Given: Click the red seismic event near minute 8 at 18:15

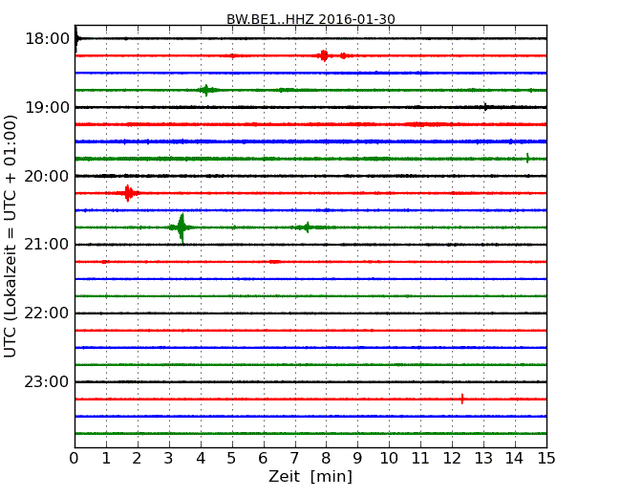Looking at the screenshot, I should 324,55.
